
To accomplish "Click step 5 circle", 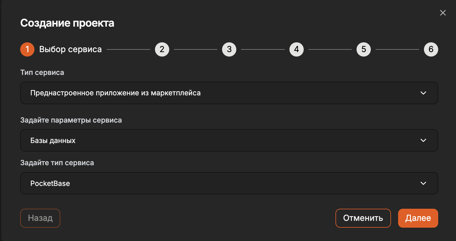I will pos(364,49).
